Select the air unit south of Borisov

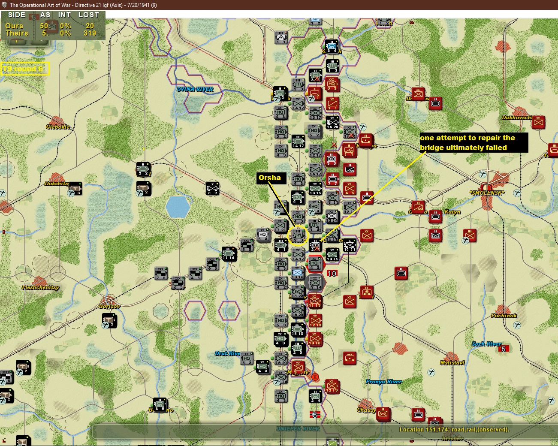click(x=109, y=320)
